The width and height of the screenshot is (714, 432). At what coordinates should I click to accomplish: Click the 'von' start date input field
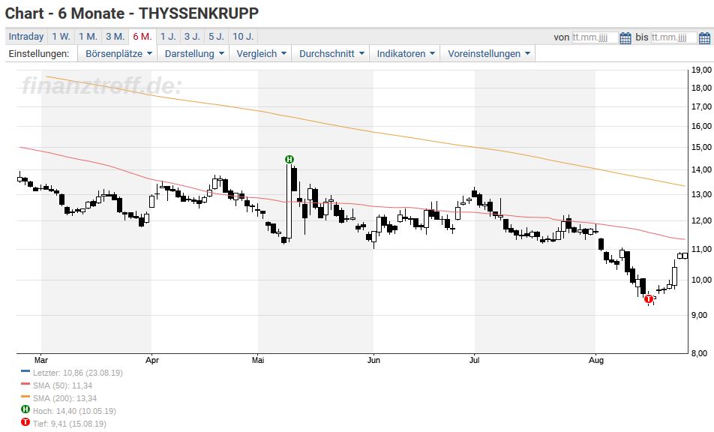(x=595, y=37)
